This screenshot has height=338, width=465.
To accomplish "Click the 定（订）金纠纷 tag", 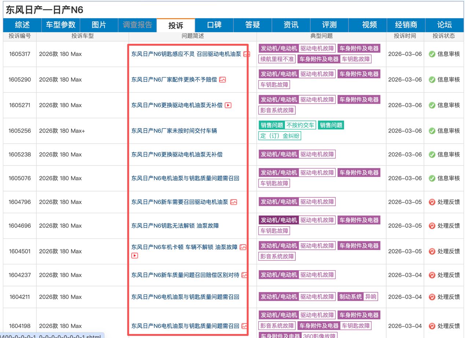I will pos(280,136).
